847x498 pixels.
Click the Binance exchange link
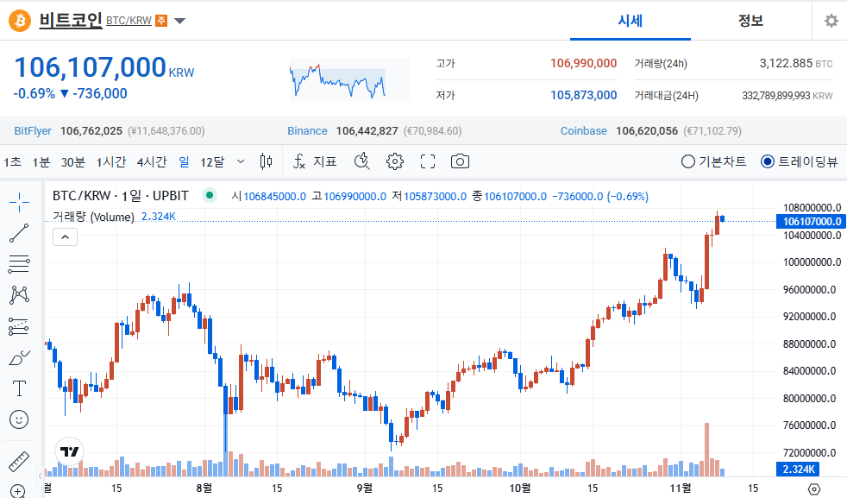point(307,131)
